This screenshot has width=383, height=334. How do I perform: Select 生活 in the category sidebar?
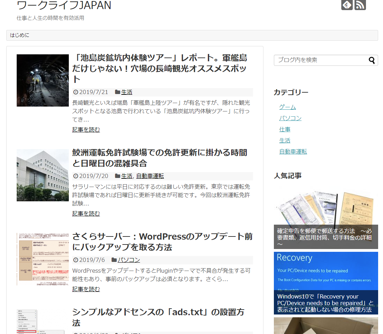285,140
